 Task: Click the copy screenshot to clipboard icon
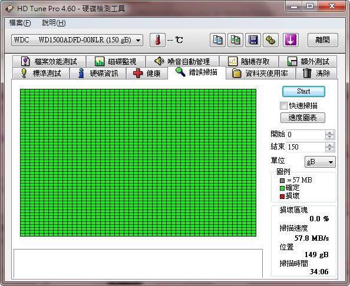[x=235, y=40]
